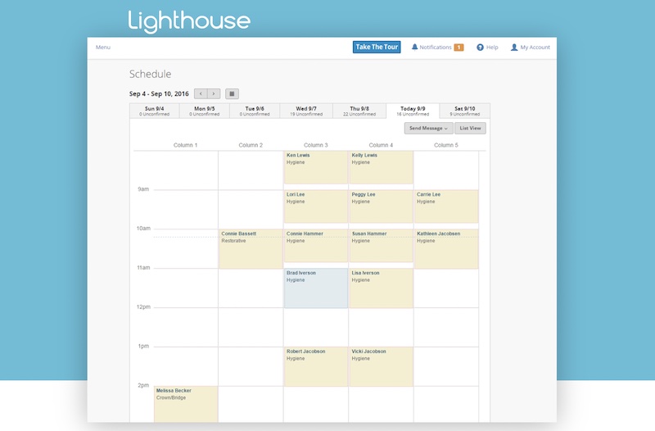Open the My Account link
The height and width of the screenshot is (431, 655).
(x=535, y=48)
